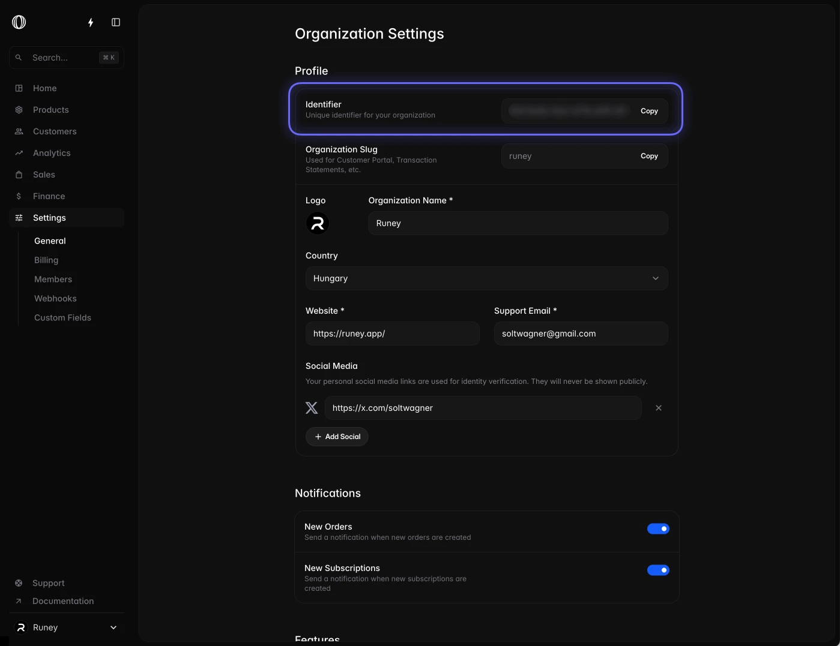Click the Sales shopping bag icon
The height and width of the screenshot is (646, 840).
[19, 175]
